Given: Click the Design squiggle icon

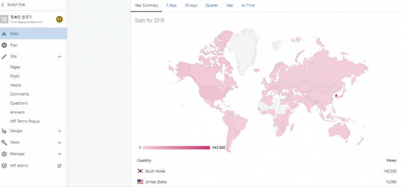Looking at the screenshot, I should [x=4, y=131].
